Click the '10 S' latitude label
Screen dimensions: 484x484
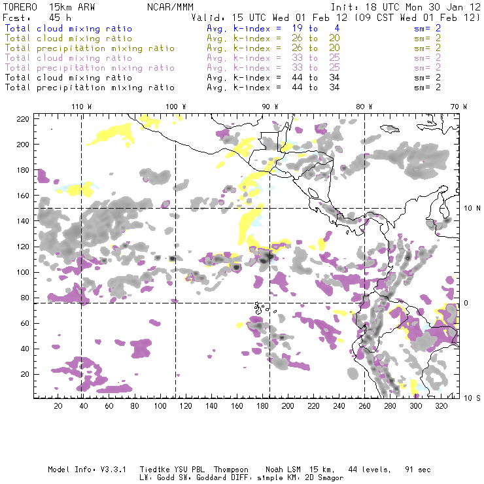[x=472, y=398]
